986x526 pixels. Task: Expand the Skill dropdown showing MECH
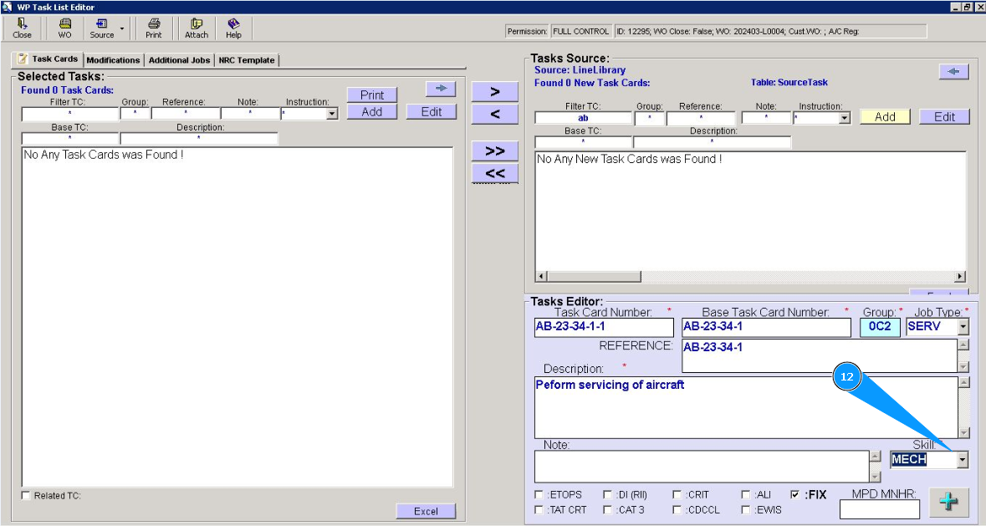pos(962,459)
